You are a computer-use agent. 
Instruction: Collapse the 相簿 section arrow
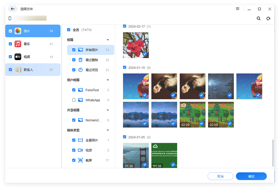(x=108, y=40)
